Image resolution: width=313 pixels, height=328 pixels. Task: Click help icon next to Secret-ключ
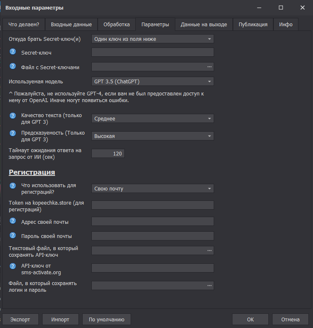click(13, 52)
